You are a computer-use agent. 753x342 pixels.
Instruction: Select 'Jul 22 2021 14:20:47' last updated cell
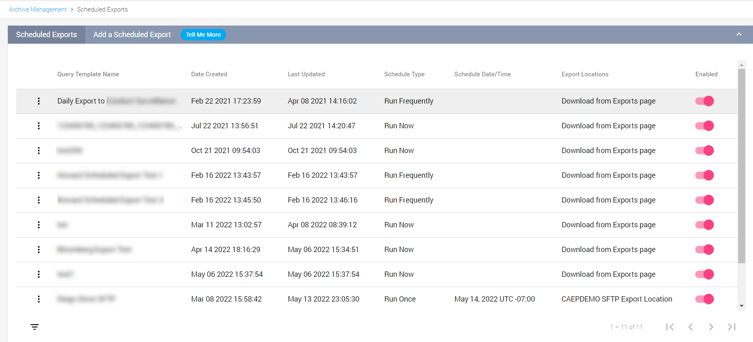pyautogui.click(x=322, y=126)
